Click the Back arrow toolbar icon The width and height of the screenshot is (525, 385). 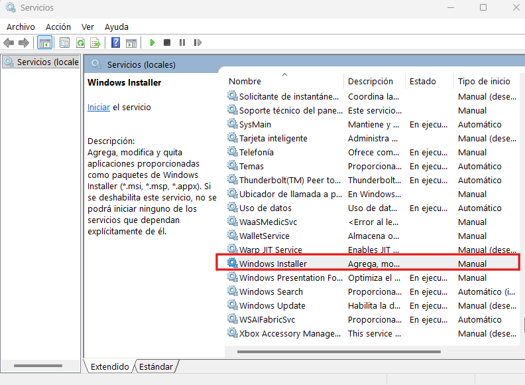pyautogui.click(x=9, y=42)
